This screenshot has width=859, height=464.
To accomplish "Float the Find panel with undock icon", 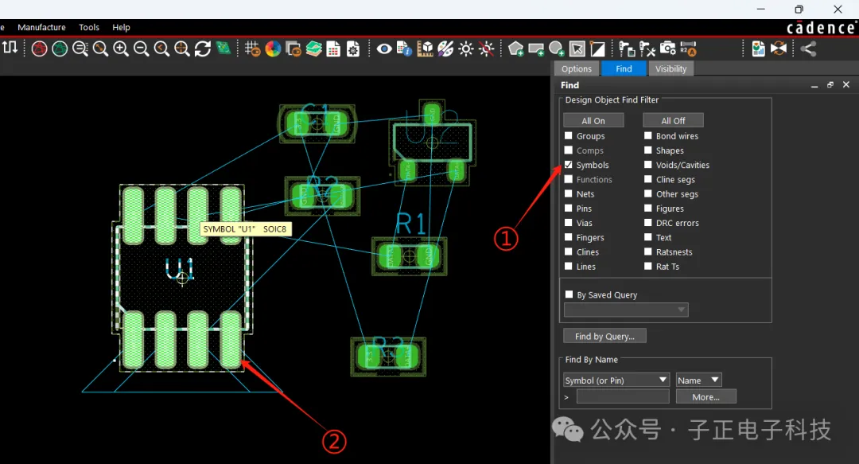I will point(830,84).
